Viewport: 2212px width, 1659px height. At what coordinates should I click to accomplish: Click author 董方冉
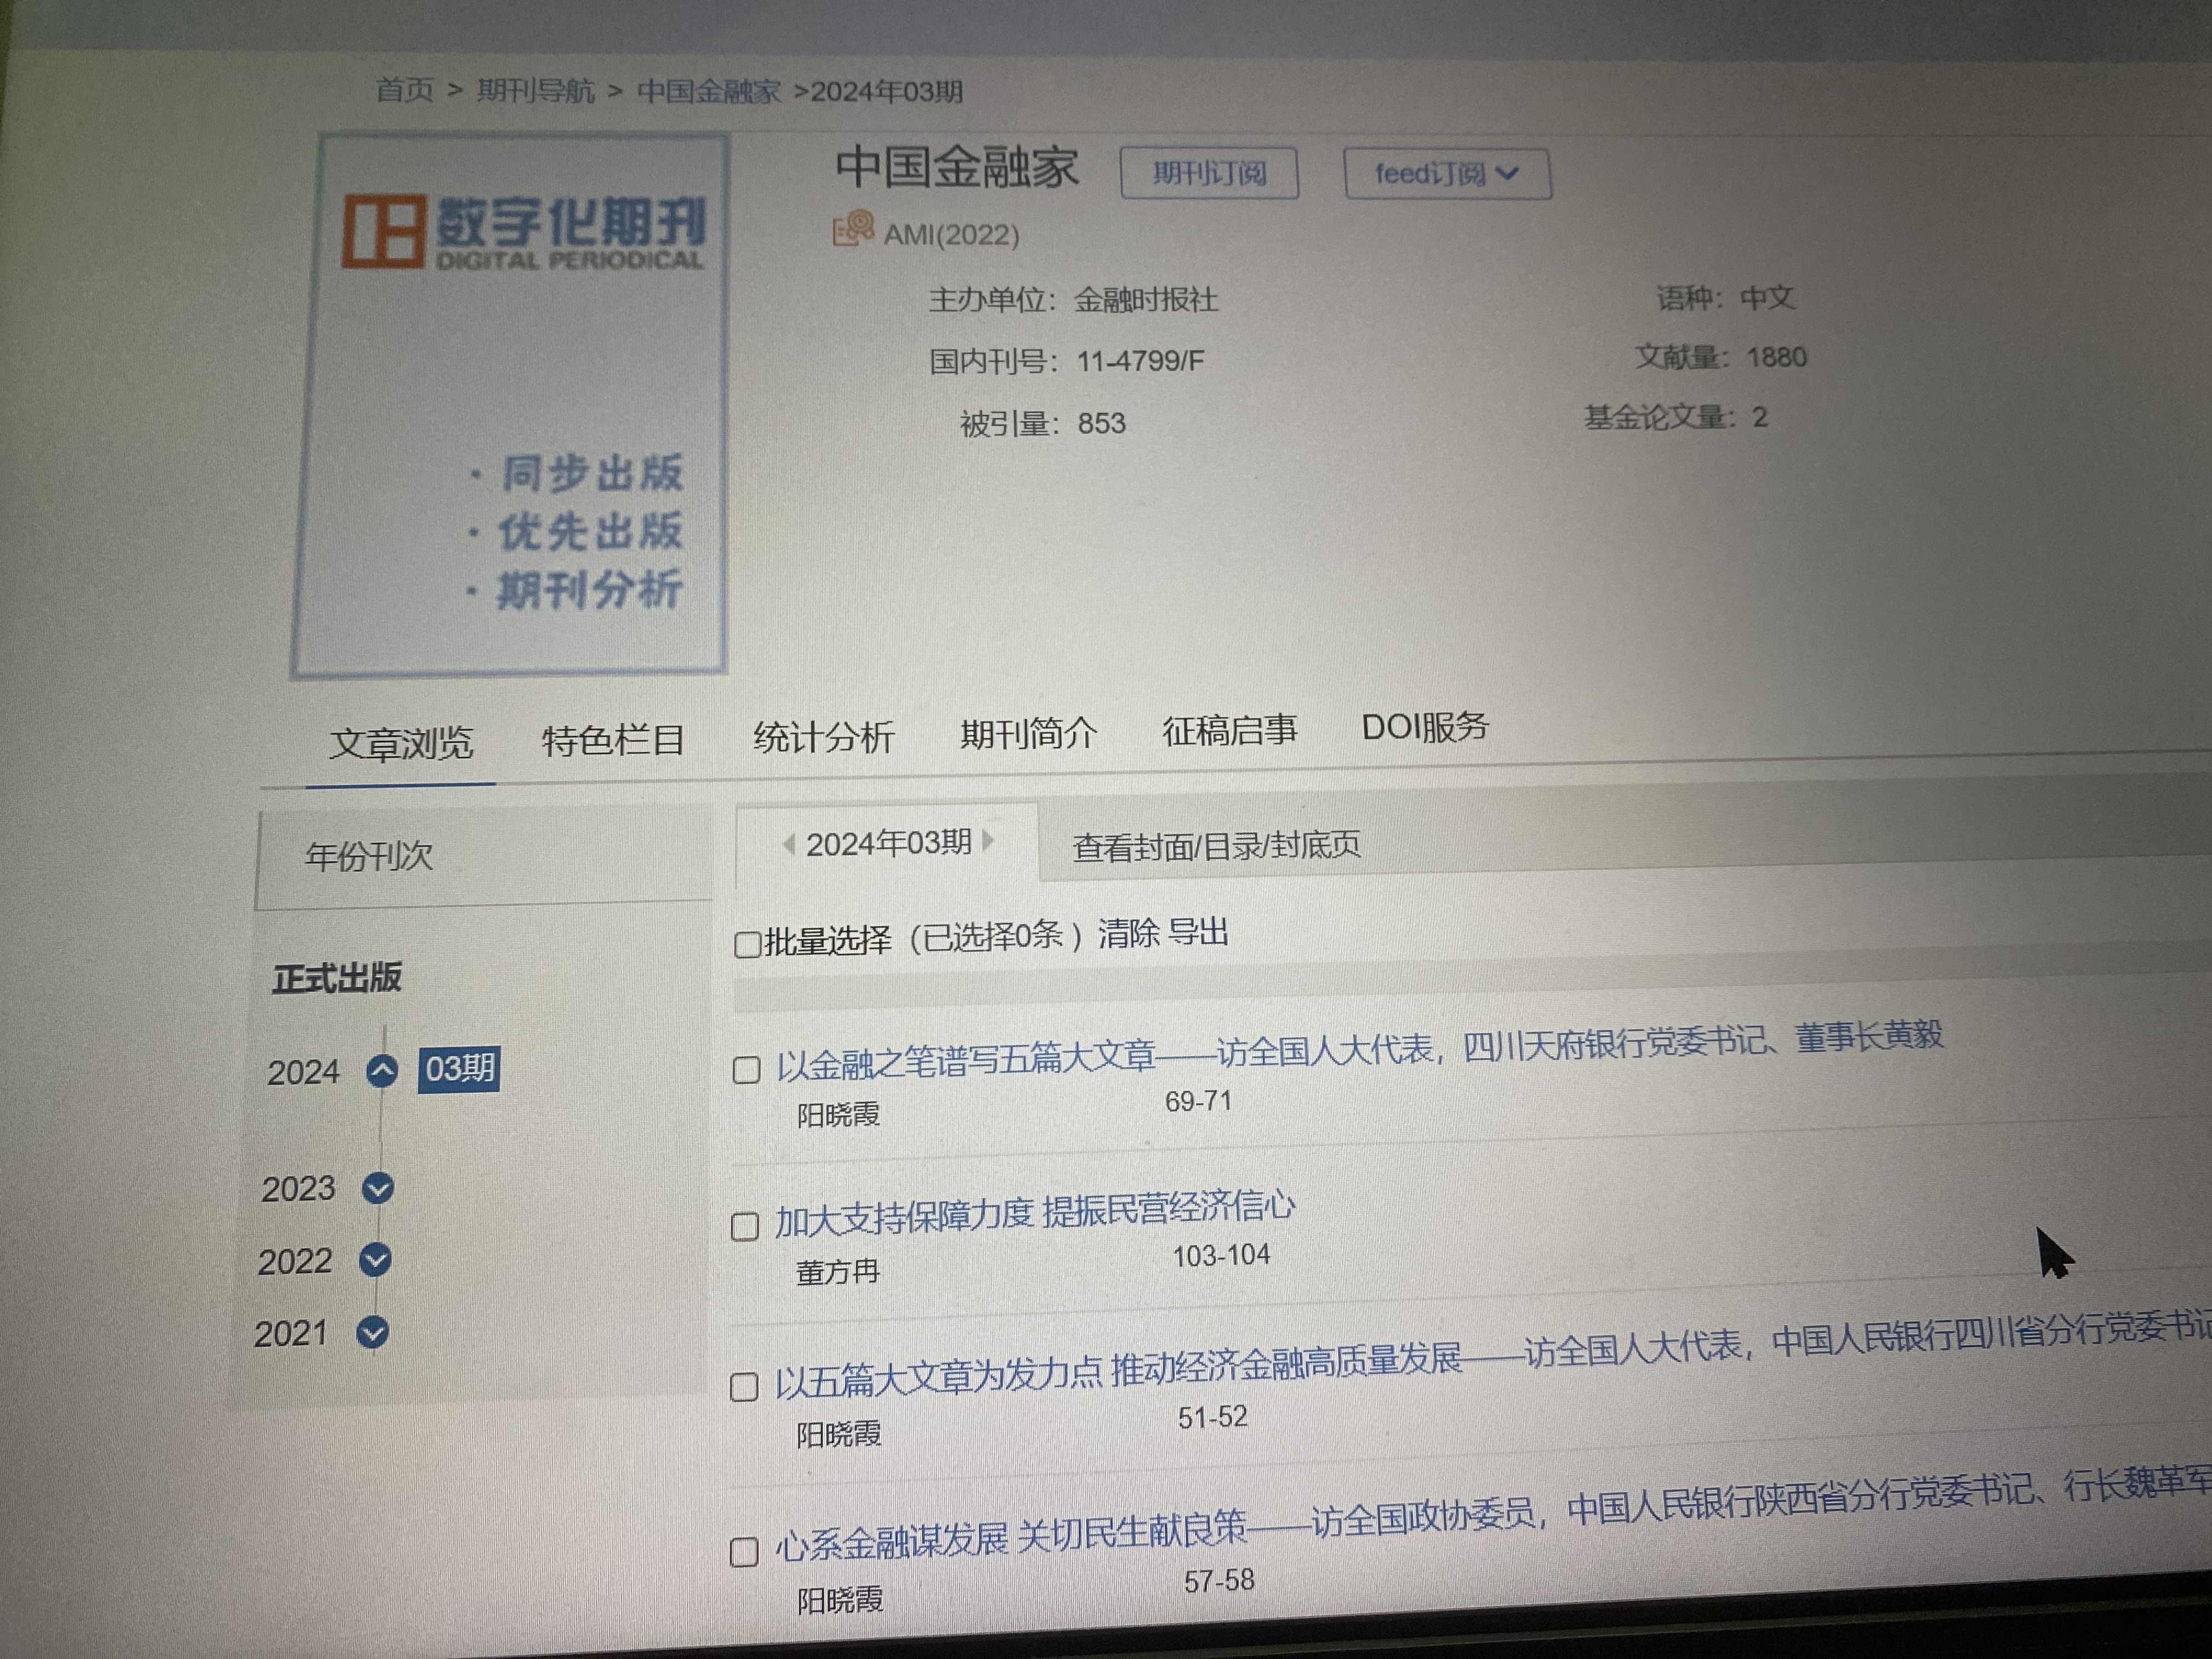click(x=837, y=1272)
